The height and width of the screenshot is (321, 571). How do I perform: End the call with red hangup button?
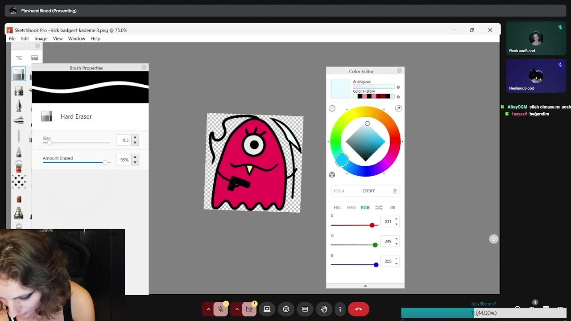(x=358, y=309)
